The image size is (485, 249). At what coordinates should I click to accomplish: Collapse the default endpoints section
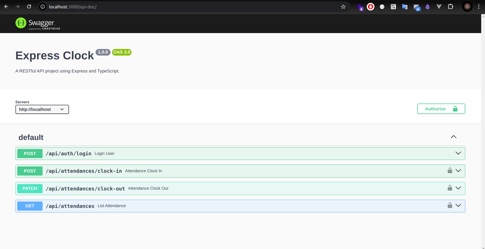click(454, 137)
